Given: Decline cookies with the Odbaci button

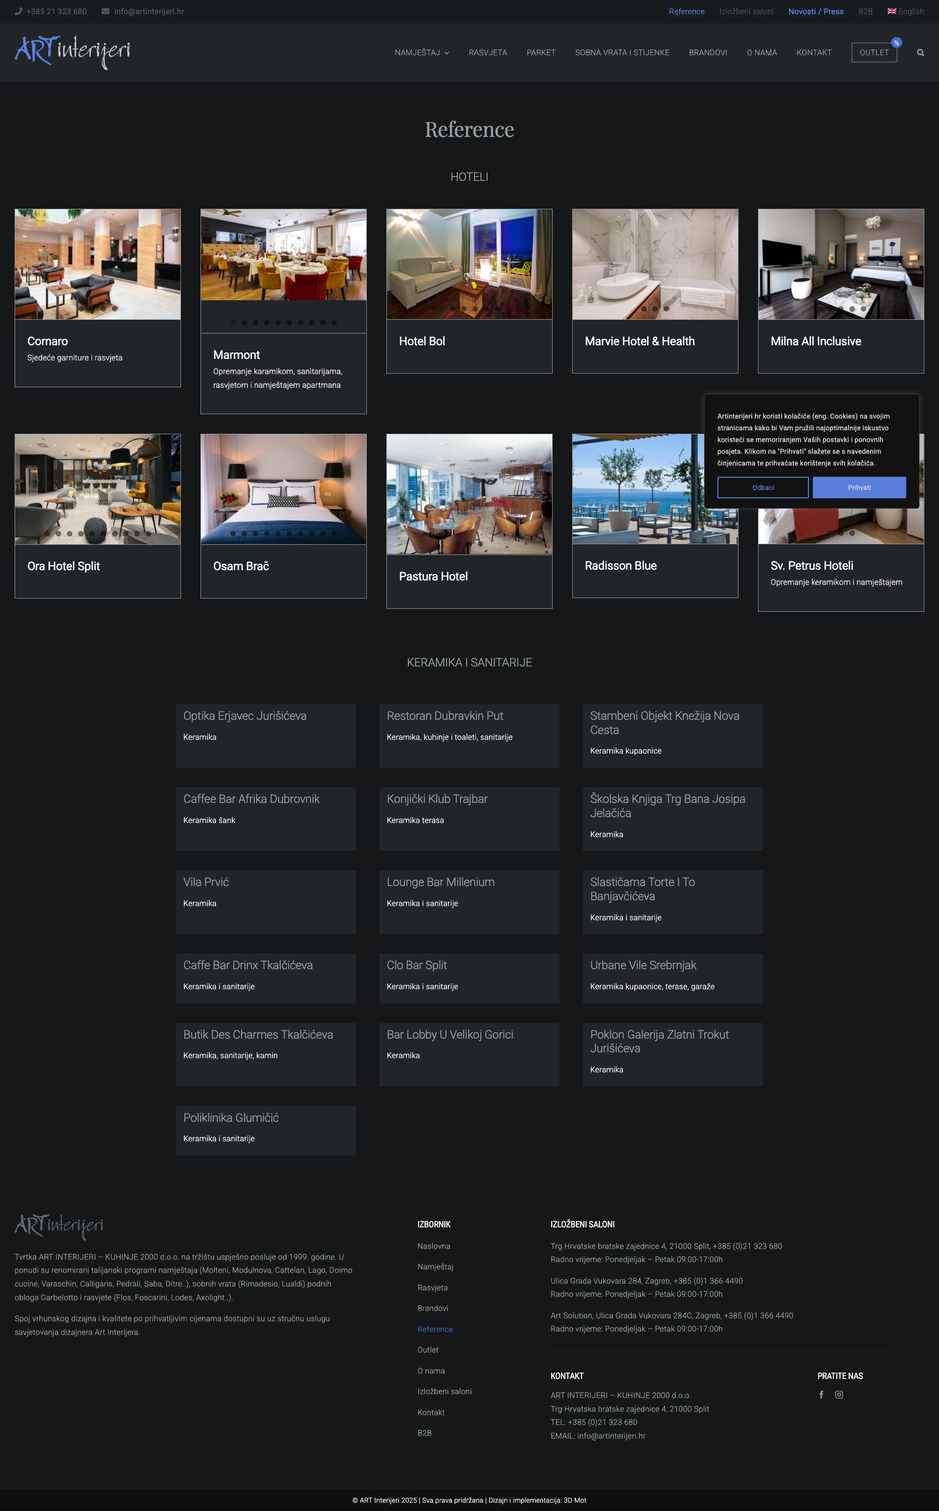Looking at the screenshot, I should [x=762, y=488].
